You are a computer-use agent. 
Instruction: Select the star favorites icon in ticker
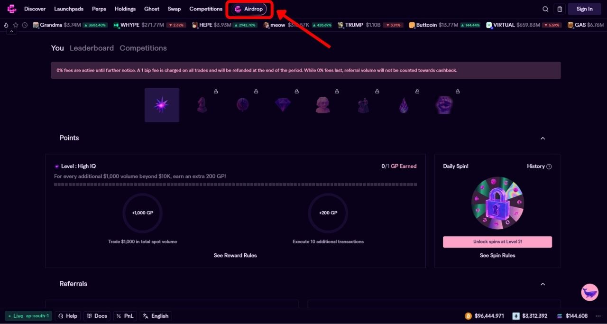click(16, 25)
